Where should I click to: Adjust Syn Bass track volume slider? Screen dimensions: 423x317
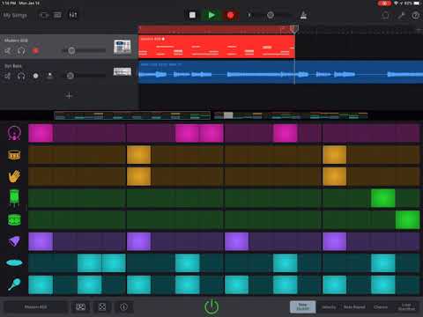point(70,76)
